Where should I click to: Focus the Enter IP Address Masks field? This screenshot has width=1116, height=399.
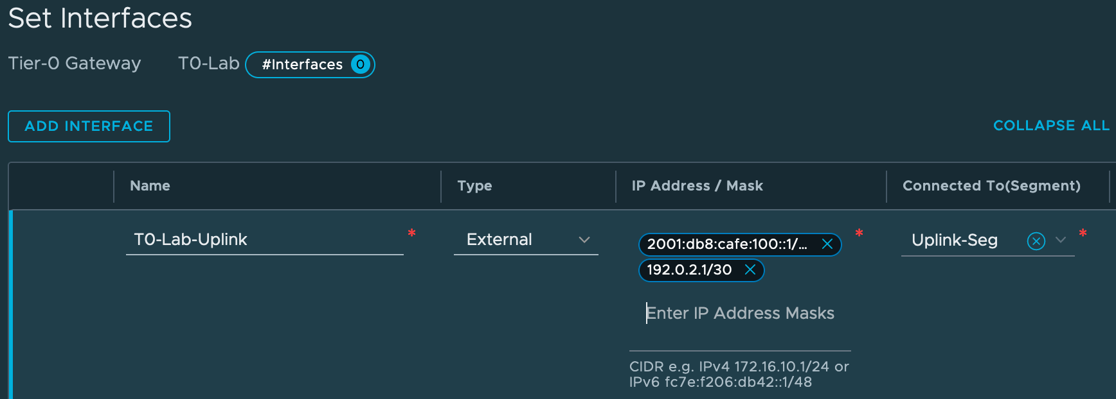[740, 313]
